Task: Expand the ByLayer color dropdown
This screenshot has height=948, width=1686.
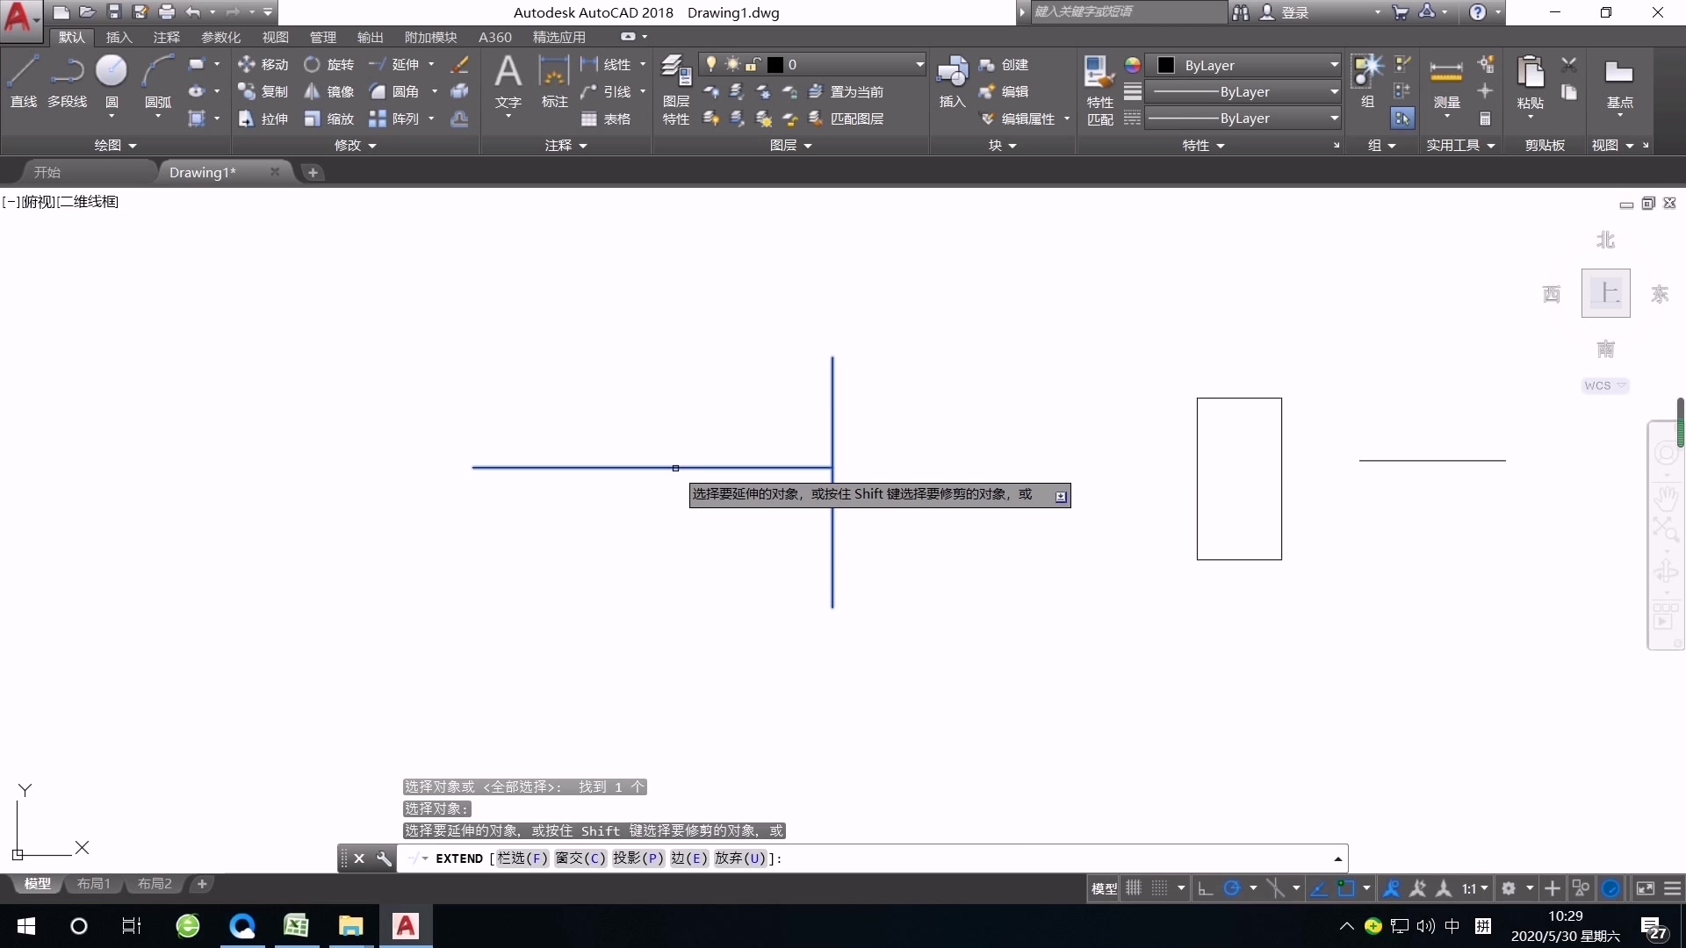Action: coord(1334,65)
